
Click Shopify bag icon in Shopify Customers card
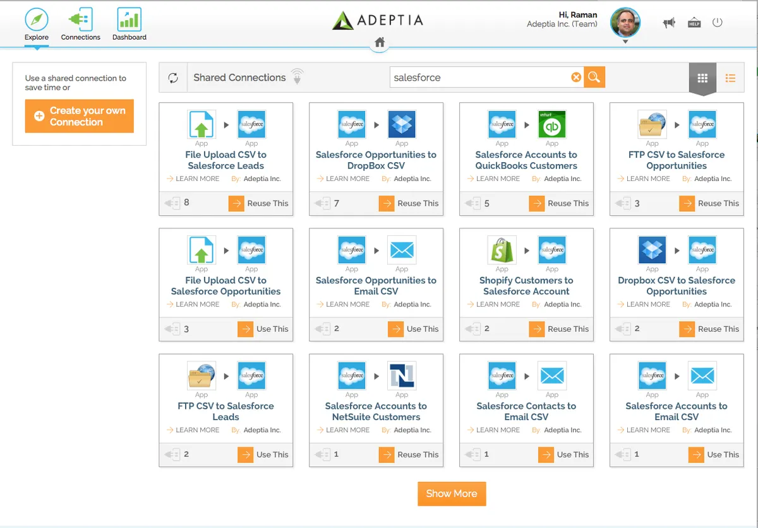pos(502,250)
